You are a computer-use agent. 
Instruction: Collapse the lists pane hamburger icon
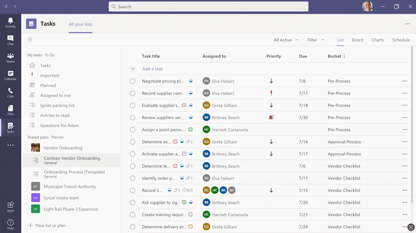[x=30, y=40]
